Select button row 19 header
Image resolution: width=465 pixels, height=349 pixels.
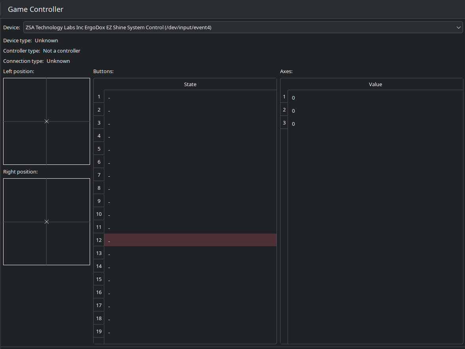[x=99, y=332]
